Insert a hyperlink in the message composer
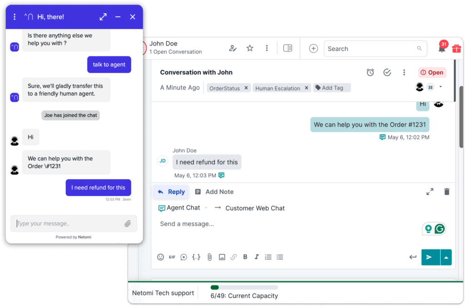The image size is (465, 306). coord(233,257)
